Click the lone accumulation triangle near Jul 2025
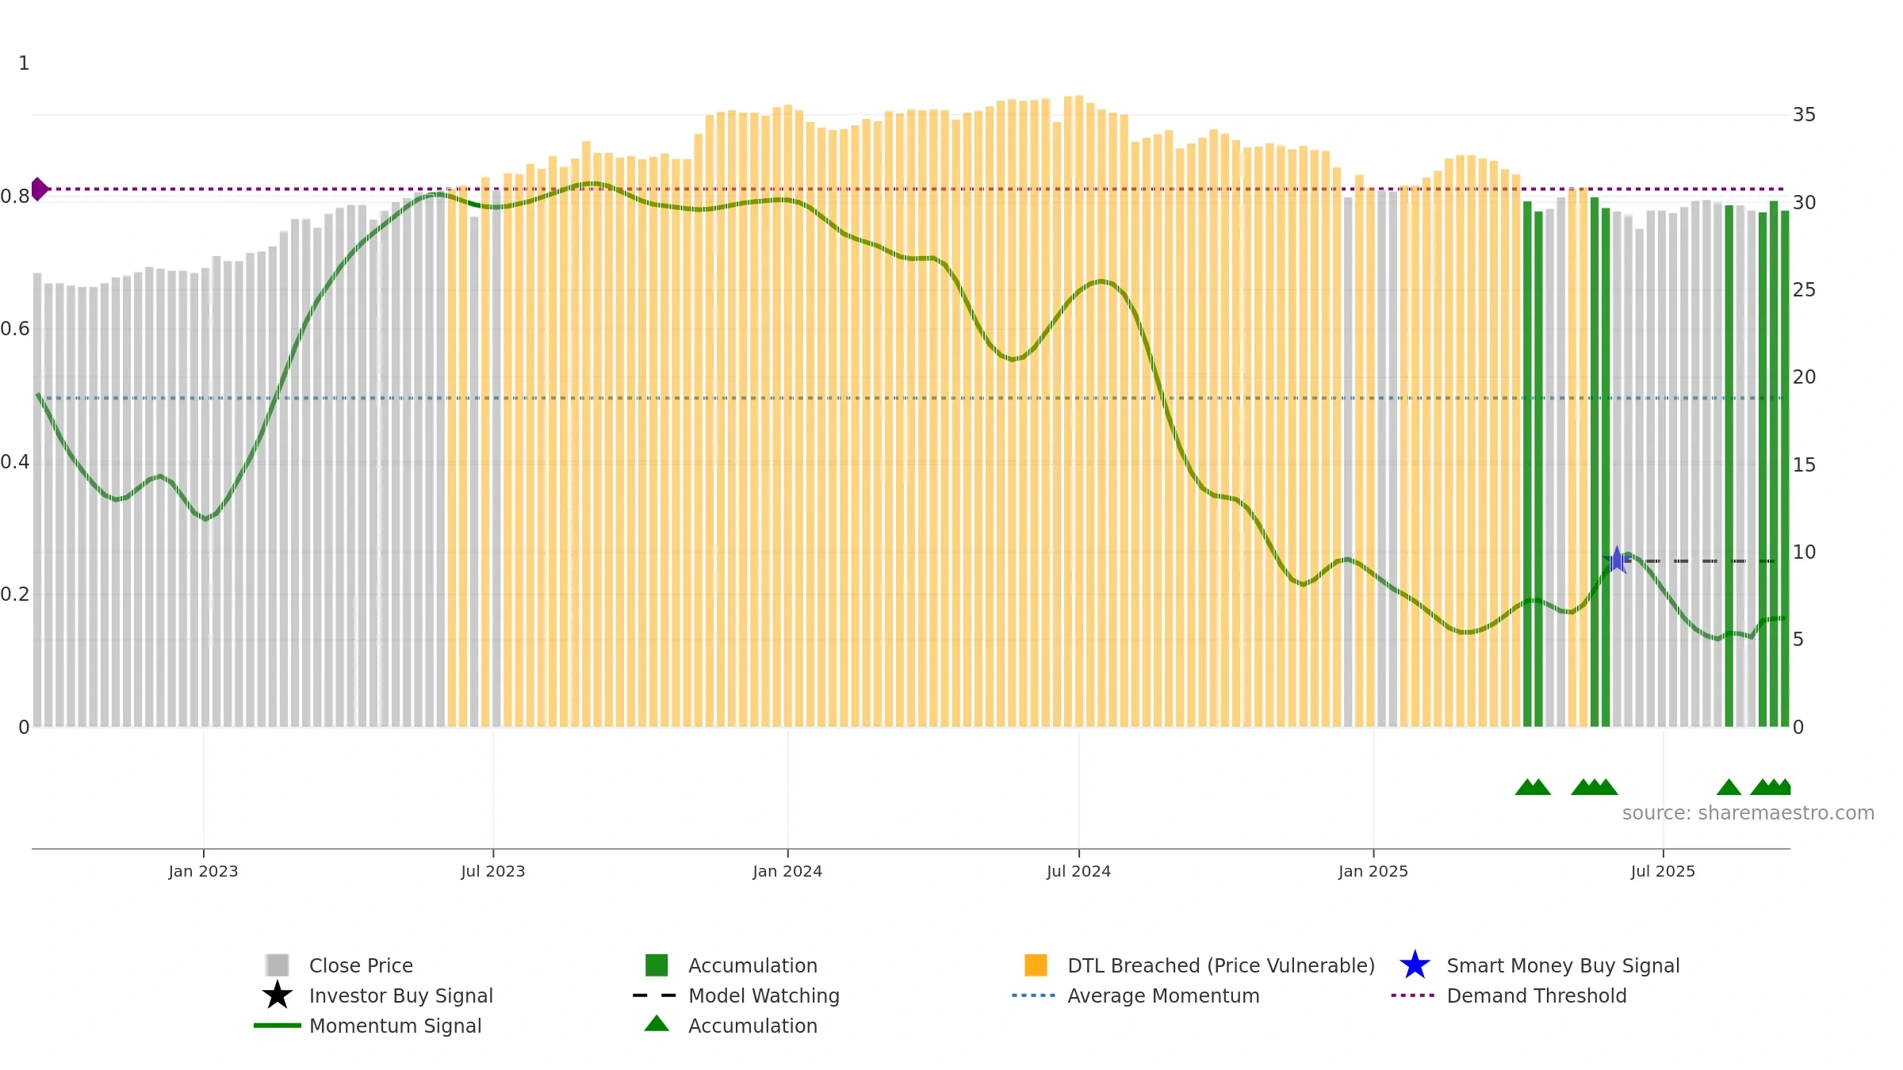The height and width of the screenshot is (1070, 1903). (1729, 787)
